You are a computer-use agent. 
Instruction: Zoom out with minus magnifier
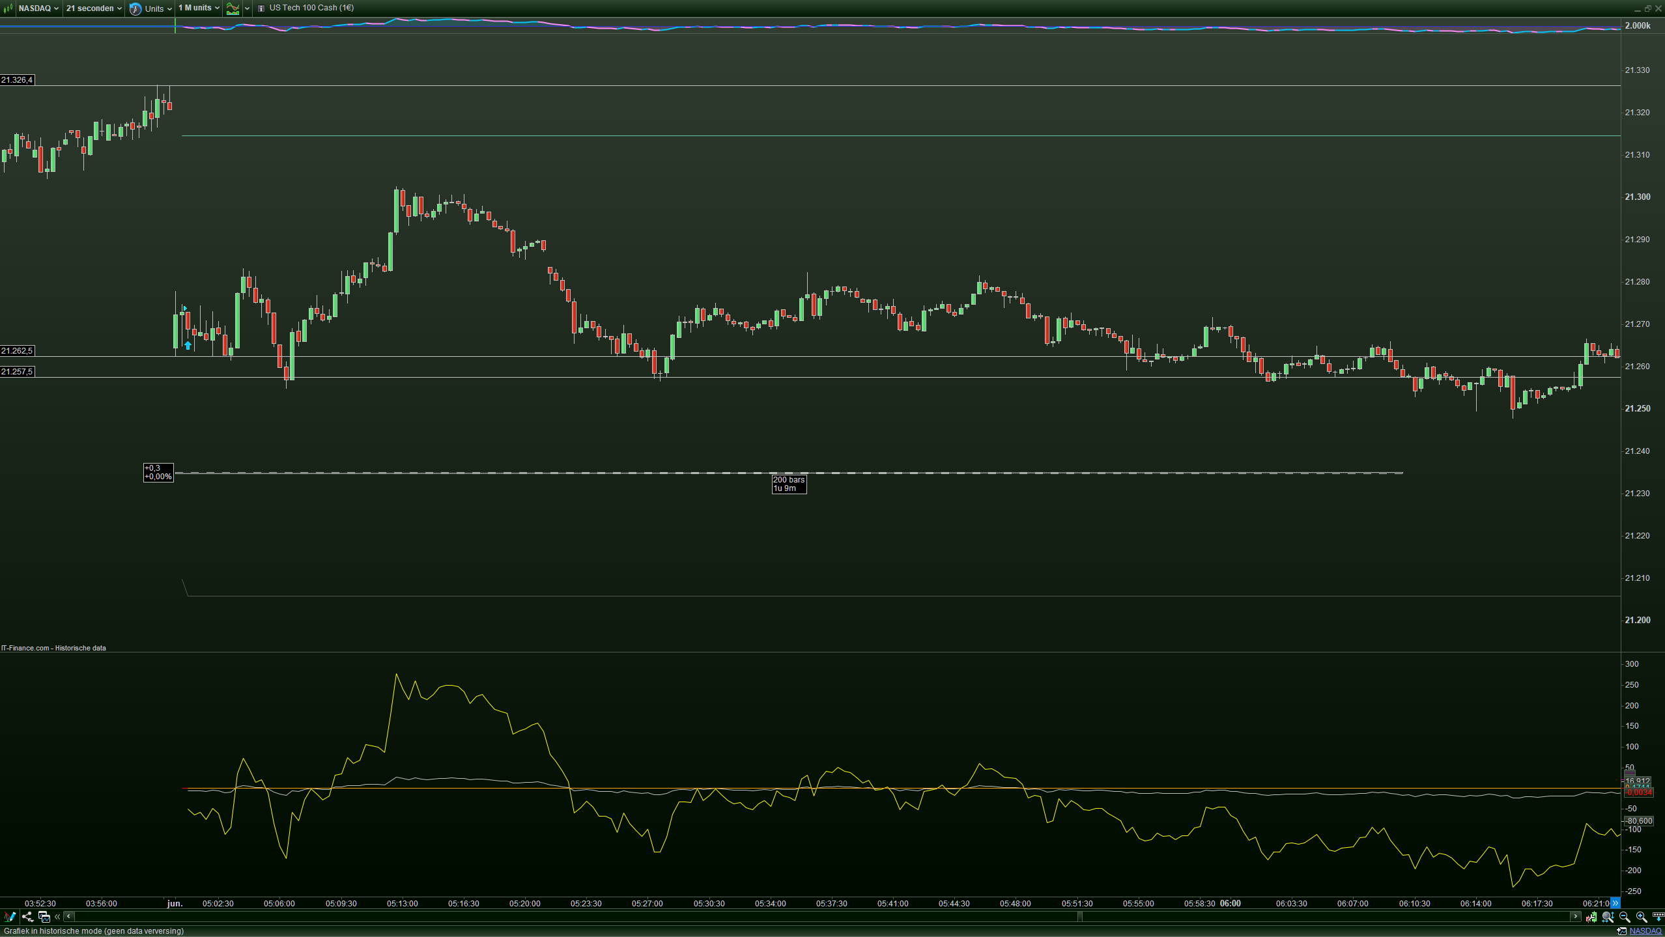[1625, 917]
